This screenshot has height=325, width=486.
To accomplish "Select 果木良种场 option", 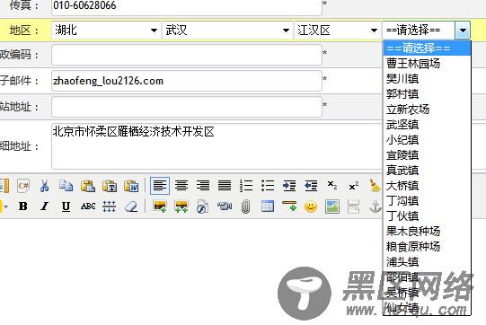I will pos(427,231).
